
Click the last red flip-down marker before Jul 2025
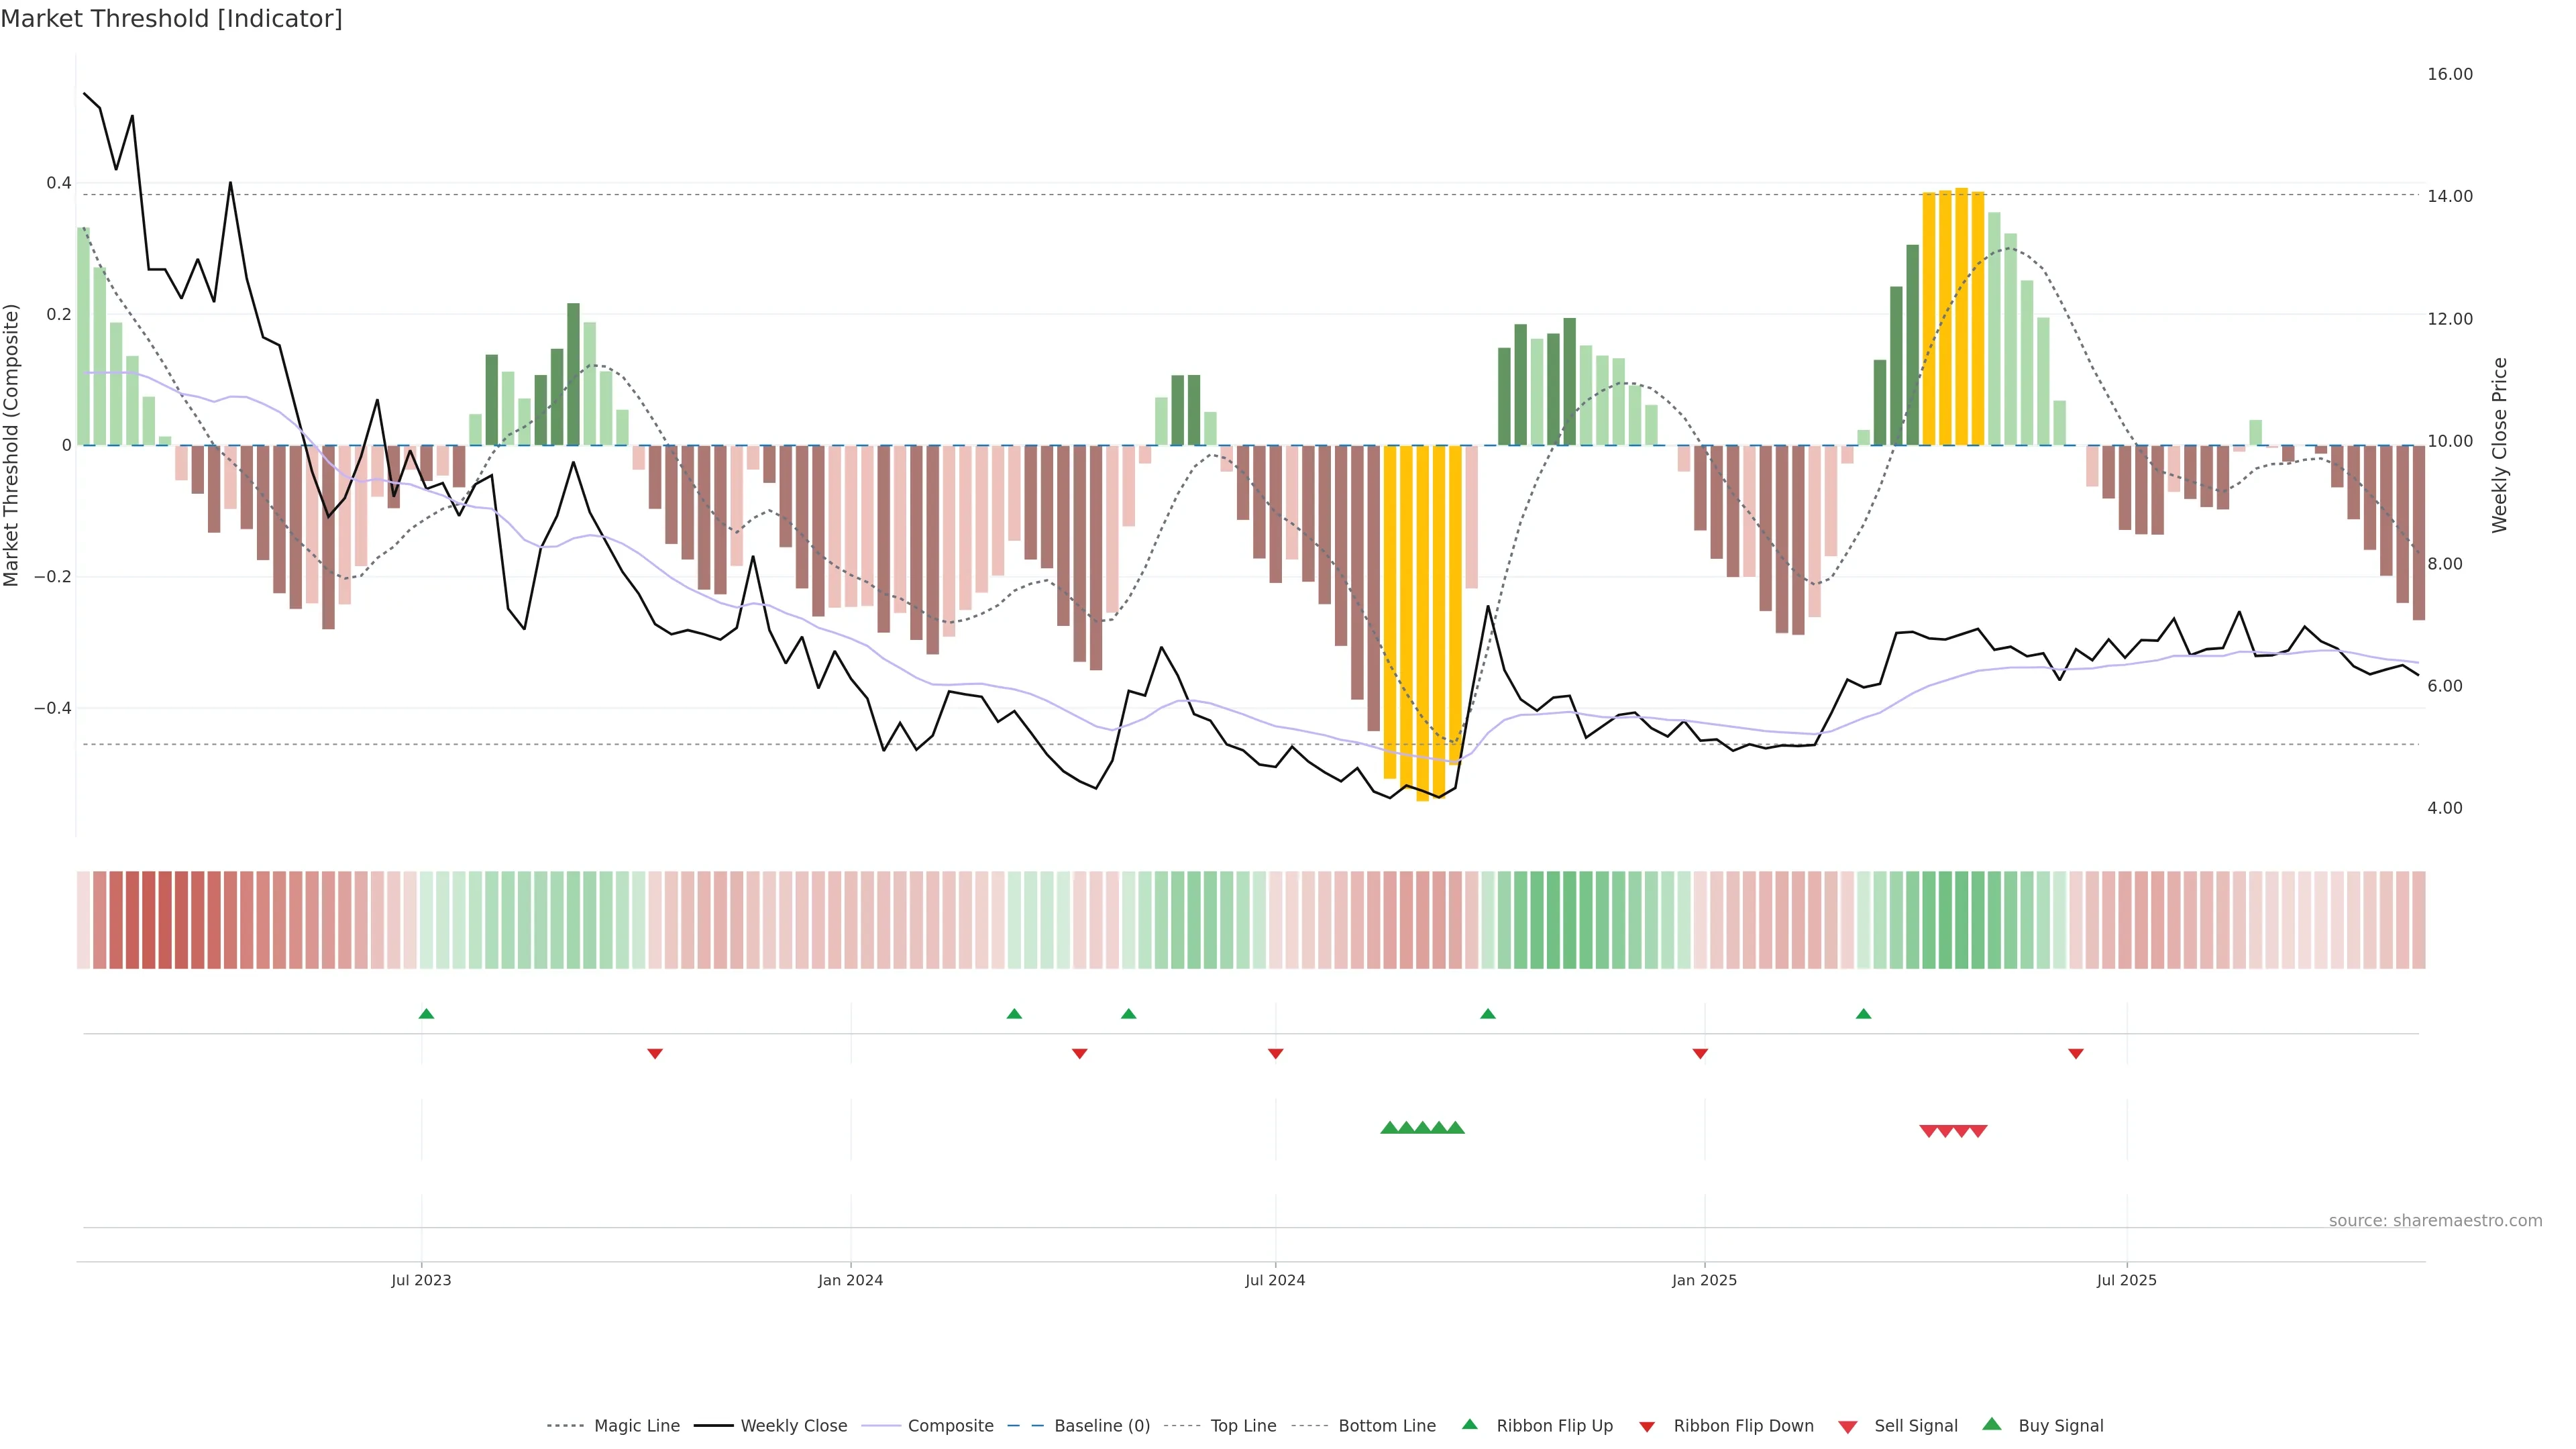(x=2076, y=1053)
